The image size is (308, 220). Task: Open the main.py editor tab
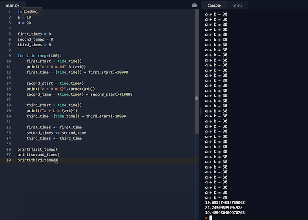[x=13, y=5]
